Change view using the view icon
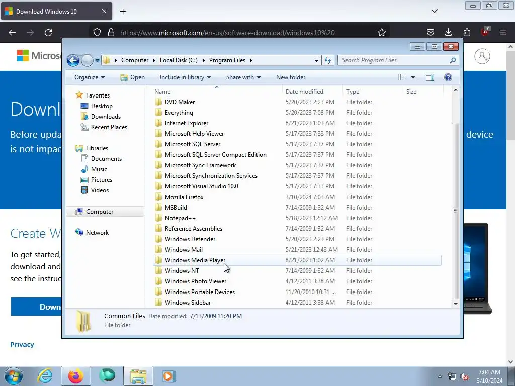 click(402, 77)
